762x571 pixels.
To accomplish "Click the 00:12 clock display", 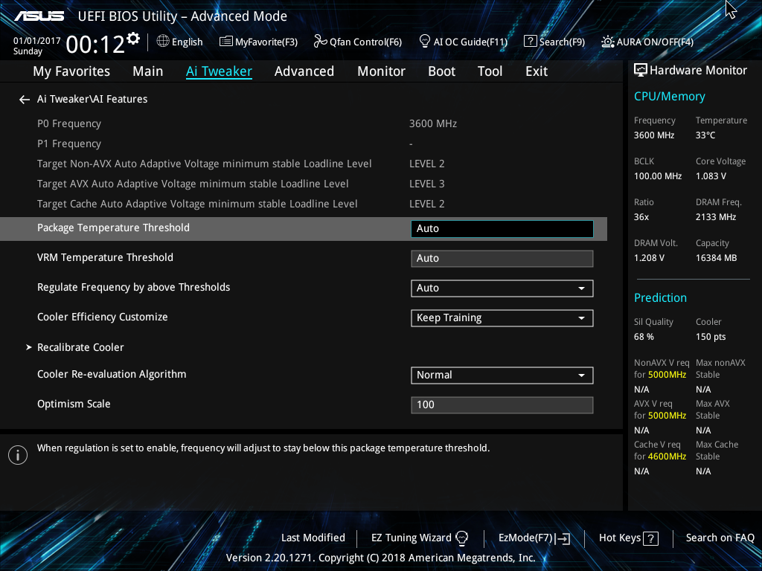I will pyautogui.click(x=95, y=45).
